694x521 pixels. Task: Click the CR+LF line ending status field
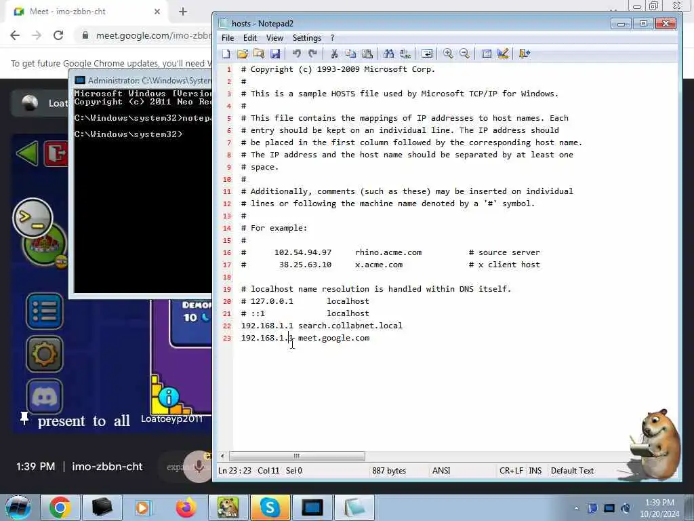point(511,471)
